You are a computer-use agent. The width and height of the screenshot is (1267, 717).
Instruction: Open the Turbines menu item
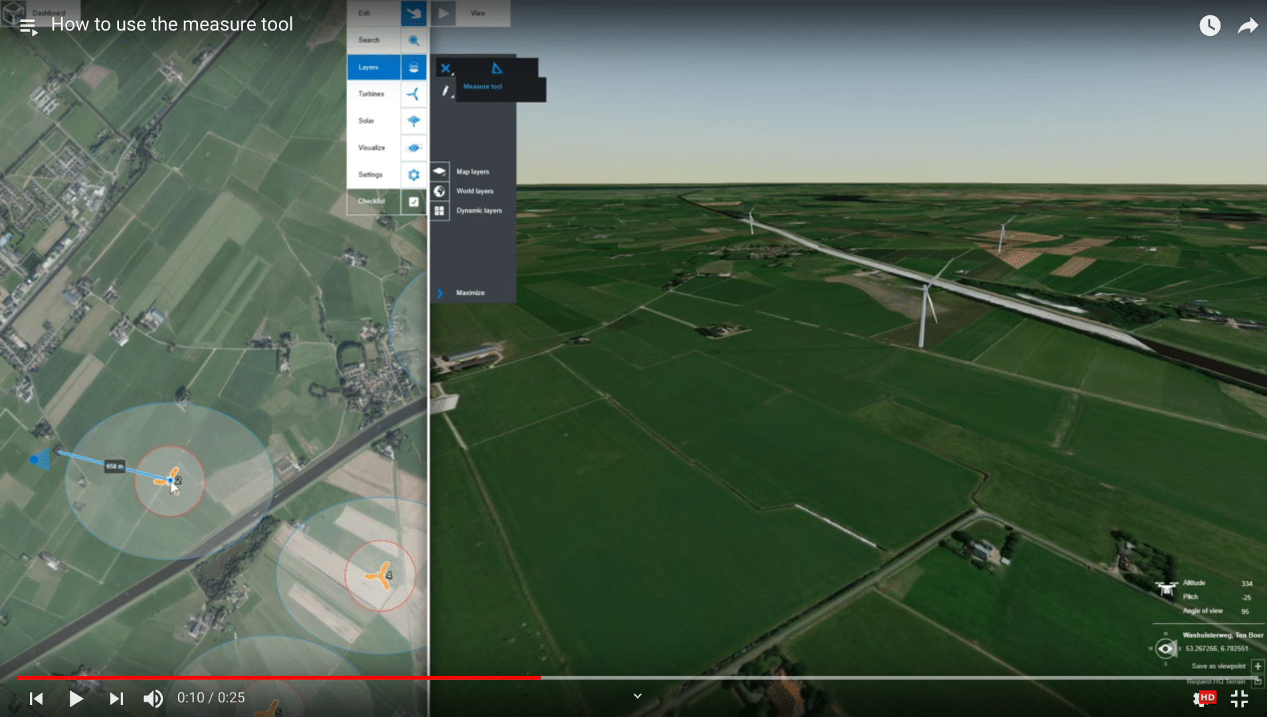pos(373,94)
